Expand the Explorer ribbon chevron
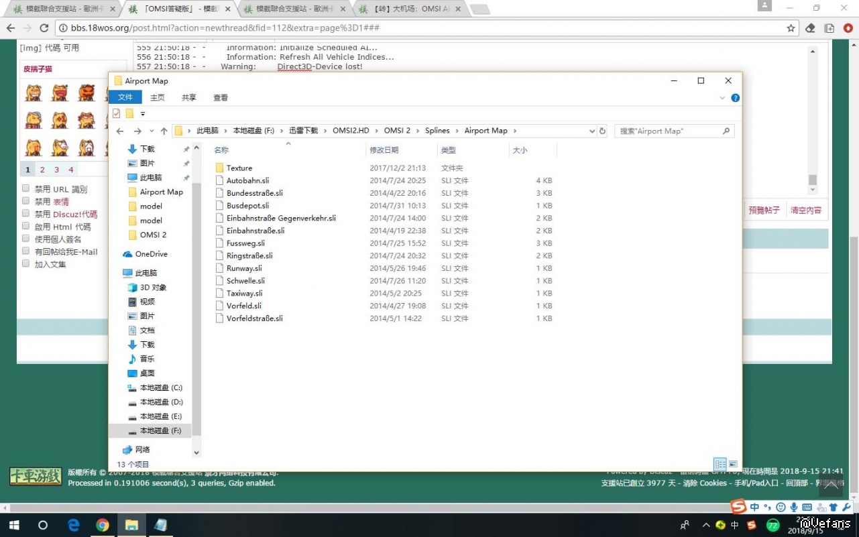 click(722, 98)
